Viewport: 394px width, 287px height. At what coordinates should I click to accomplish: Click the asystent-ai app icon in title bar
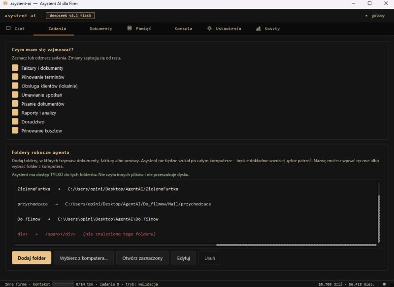pyautogui.click(x=5, y=3)
